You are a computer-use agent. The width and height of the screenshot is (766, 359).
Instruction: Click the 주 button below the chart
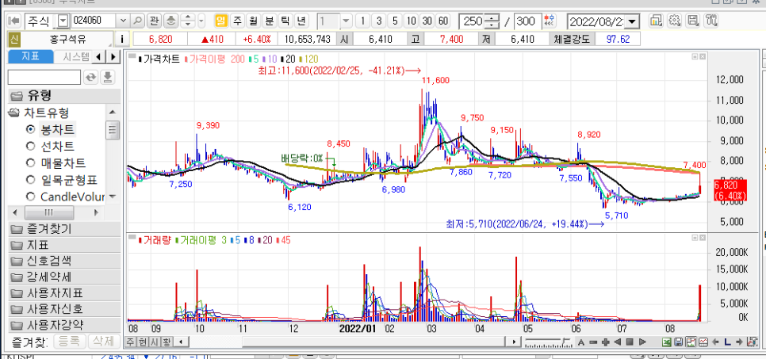tap(130, 342)
